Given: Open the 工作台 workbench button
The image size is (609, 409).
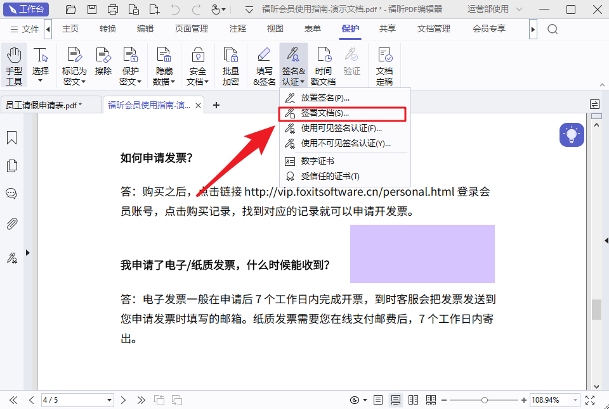Looking at the screenshot, I should coord(26,9).
